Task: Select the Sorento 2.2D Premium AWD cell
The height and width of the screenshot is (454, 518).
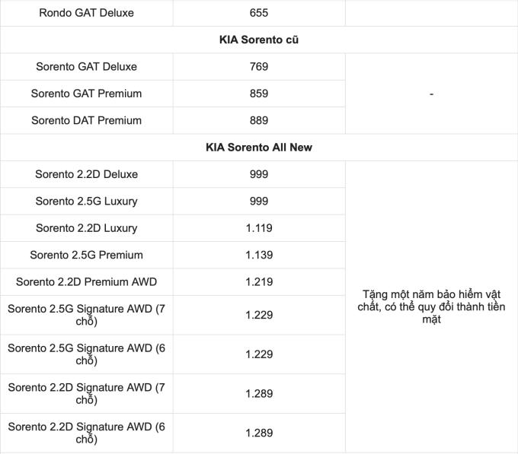Action: [86, 282]
